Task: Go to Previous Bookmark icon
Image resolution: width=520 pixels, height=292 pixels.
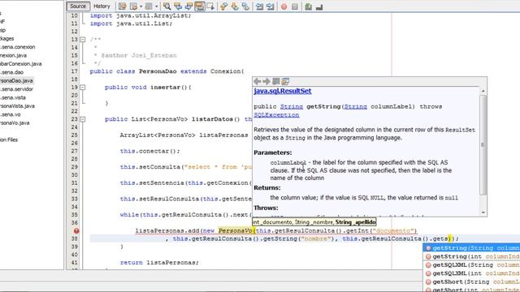Action: click(x=224, y=6)
